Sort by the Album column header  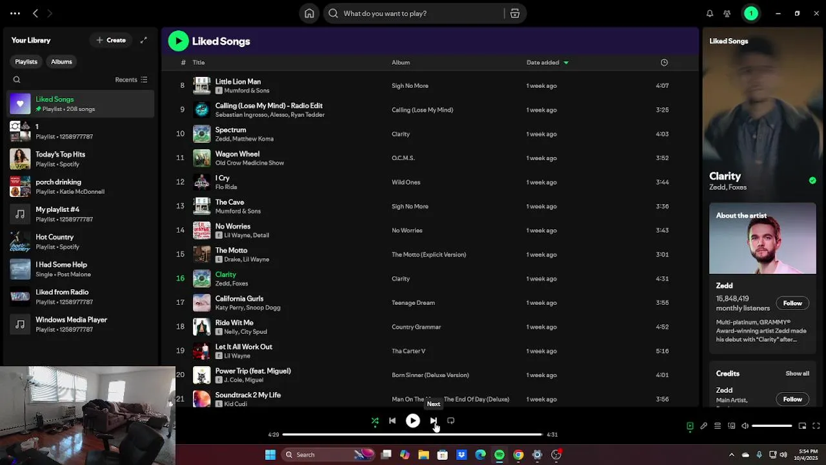(401, 63)
